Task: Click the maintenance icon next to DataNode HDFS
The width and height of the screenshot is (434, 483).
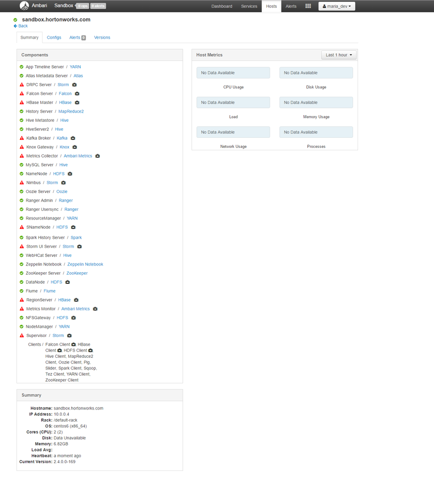Action: [x=68, y=282]
